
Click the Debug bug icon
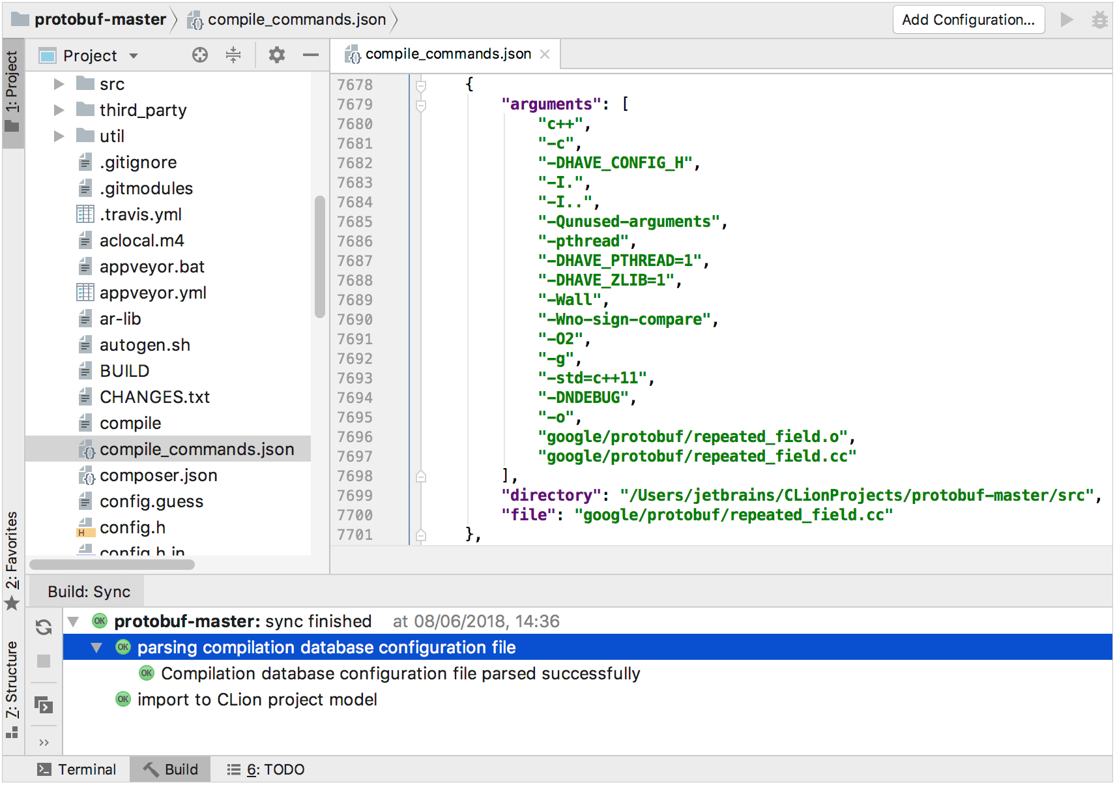[x=1100, y=20]
